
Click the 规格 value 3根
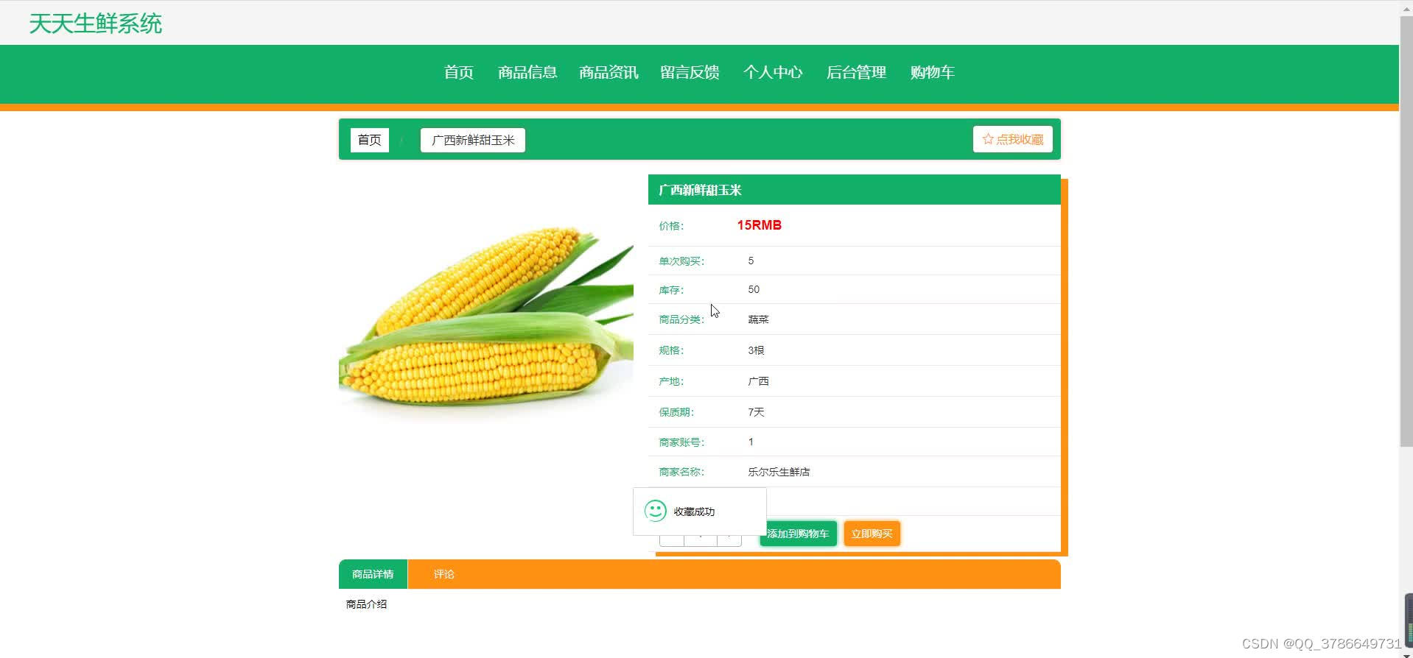(x=756, y=350)
